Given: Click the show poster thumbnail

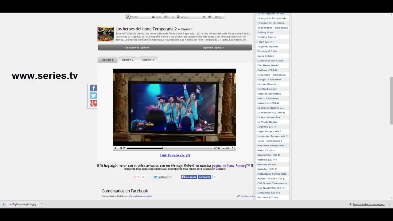Looking at the screenshot, I should tap(106, 34).
